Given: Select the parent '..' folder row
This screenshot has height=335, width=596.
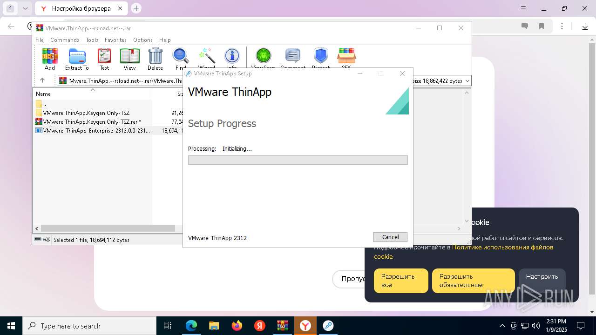Looking at the screenshot, I should pyautogui.click(x=93, y=104).
